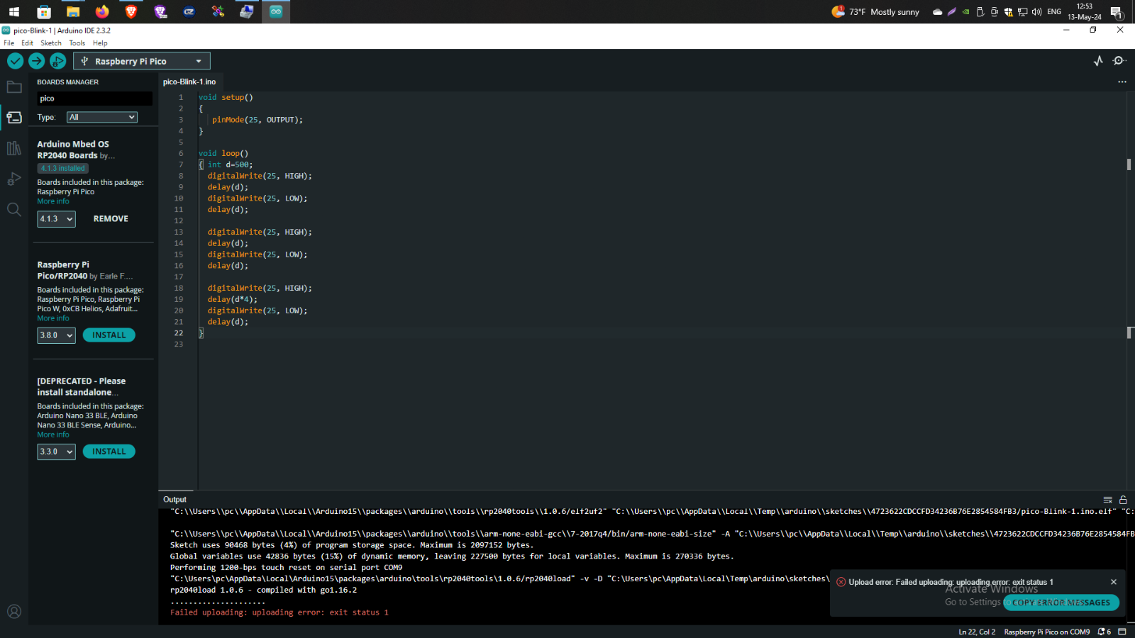
Task: Open the Sketchbook folder sidebar icon
Action: 14,87
